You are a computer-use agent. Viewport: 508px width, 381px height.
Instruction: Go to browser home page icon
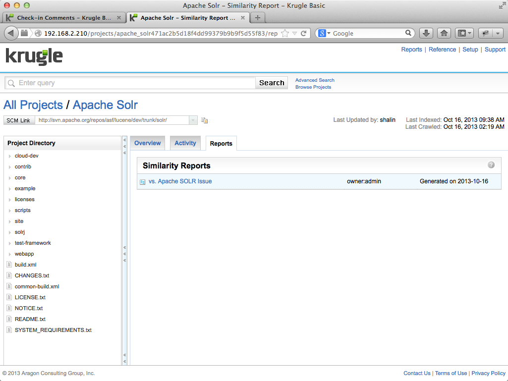click(x=444, y=33)
